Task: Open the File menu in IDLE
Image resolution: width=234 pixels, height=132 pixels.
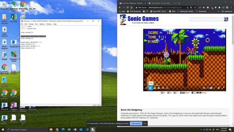Action: click(x=22, y=24)
